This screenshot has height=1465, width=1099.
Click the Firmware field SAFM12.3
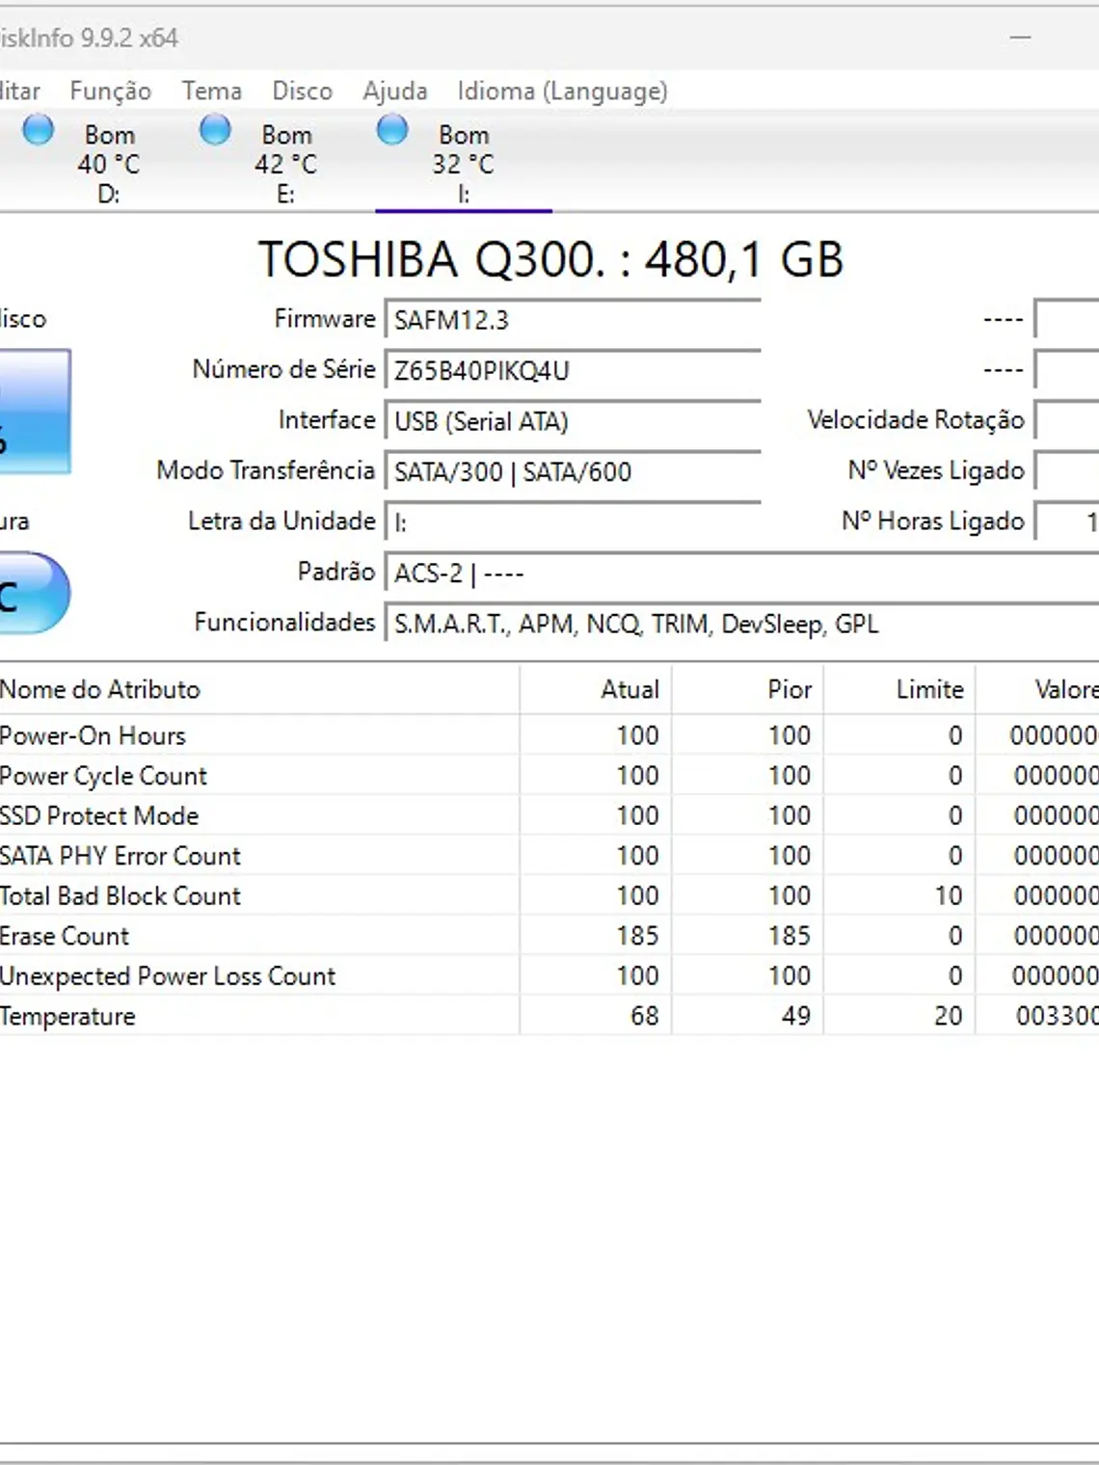coord(573,319)
